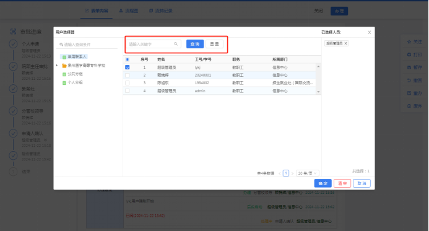Click the folder icon of 泉州医学高等专科学校
This screenshot has height=231, width=429.
[64, 66]
